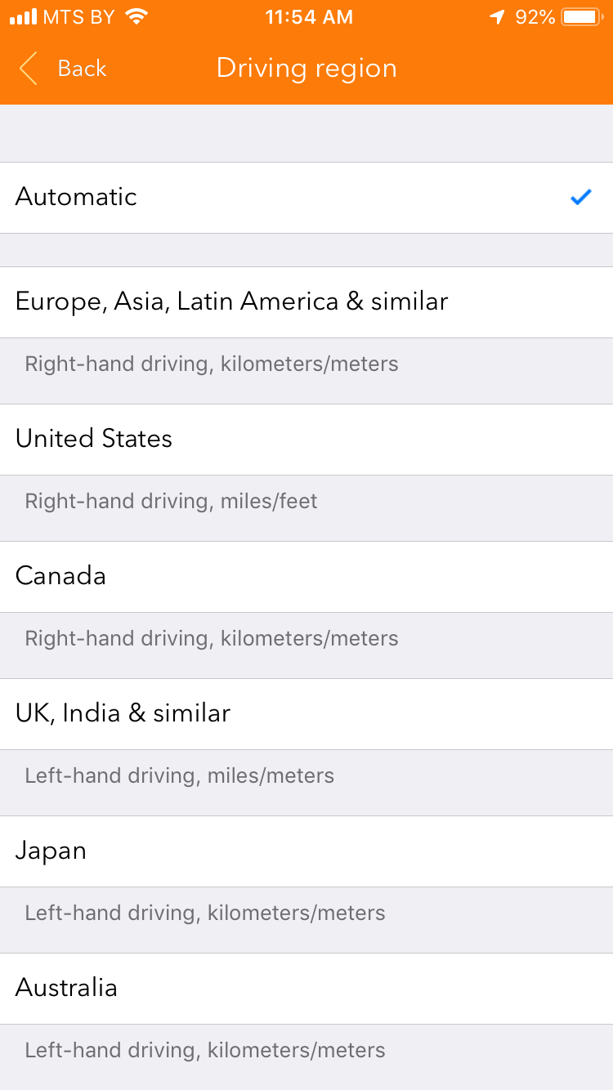This screenshot has height=1090, width=613.
Task: Choose Japan as driving region
Action: point(306,851)
